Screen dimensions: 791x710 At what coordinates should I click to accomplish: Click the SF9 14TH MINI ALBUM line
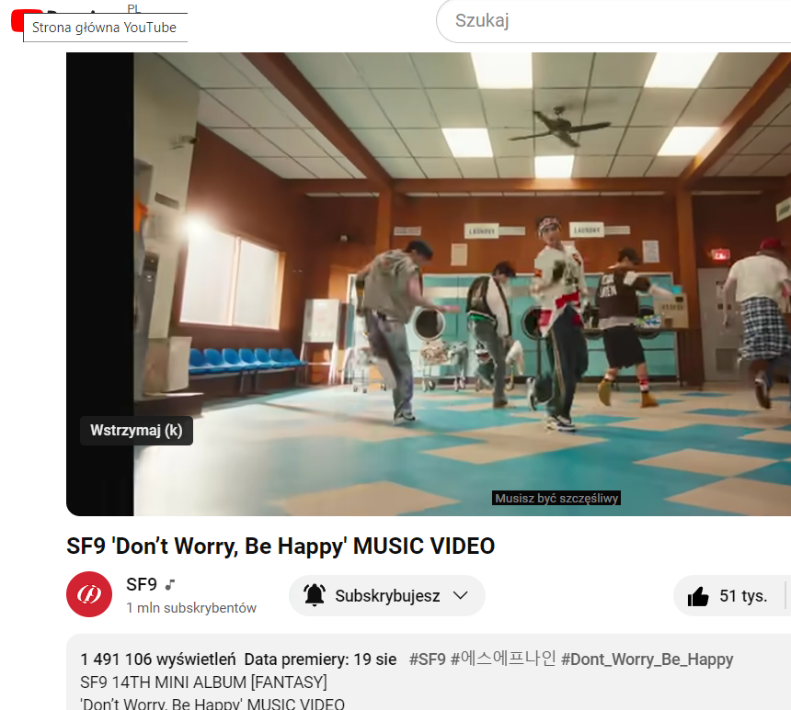click(x=204, y=682)
